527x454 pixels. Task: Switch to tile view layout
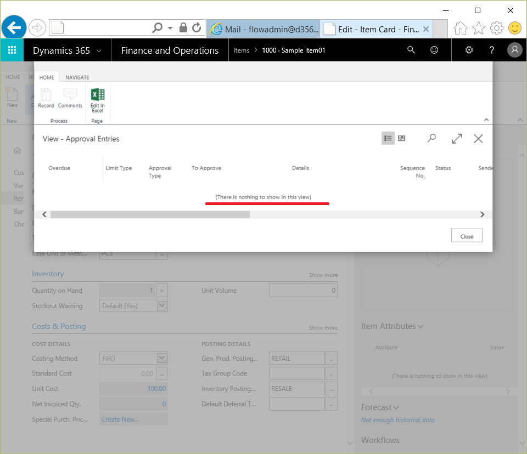pos(402,138)
